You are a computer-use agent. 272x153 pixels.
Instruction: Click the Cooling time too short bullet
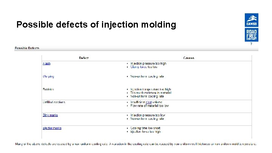tap(145, 128)
